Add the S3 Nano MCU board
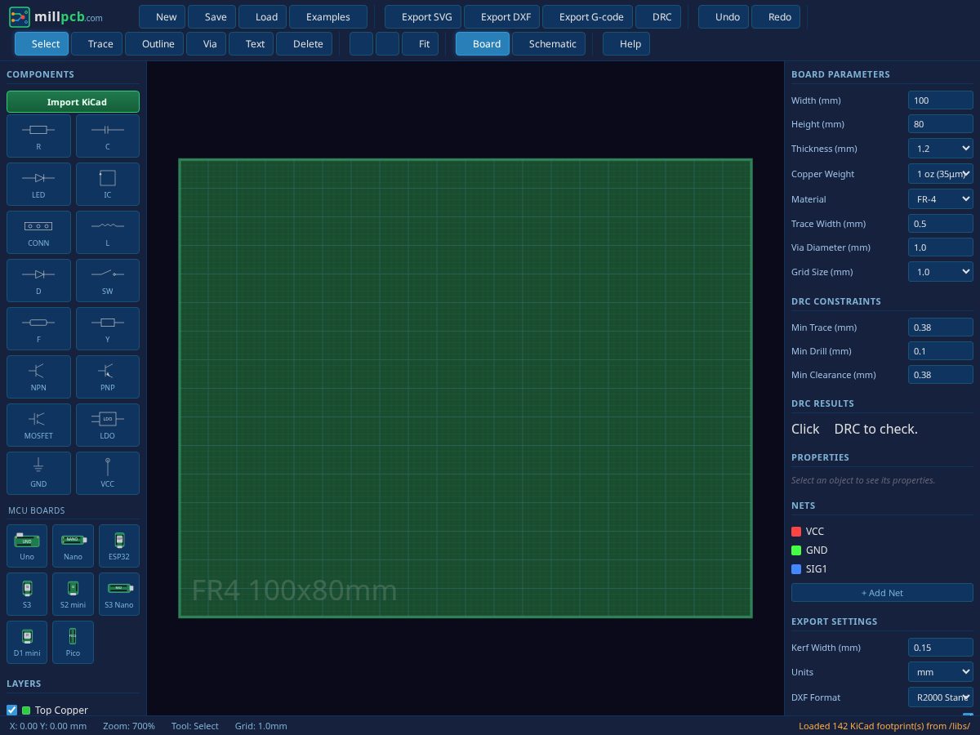980x735 pixels. pyautogui.click(x=119, y=594)
